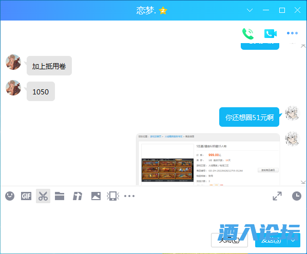The width and height of the screenshot is (307, 254).
Task: Open the outfit shirt icon tool
Action: click(x=78, y=196)
